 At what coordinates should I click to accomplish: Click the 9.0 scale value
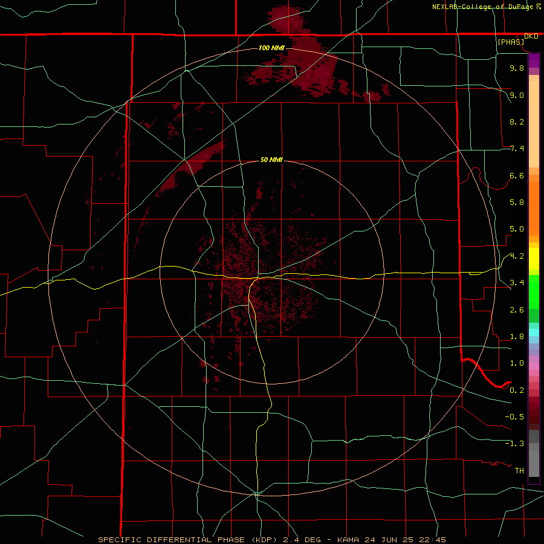pyautogui.click(x=517, y=95)
